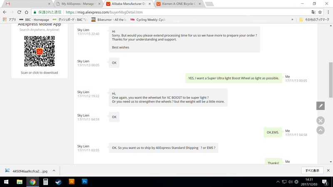Expand the download item options arrow

54,171
